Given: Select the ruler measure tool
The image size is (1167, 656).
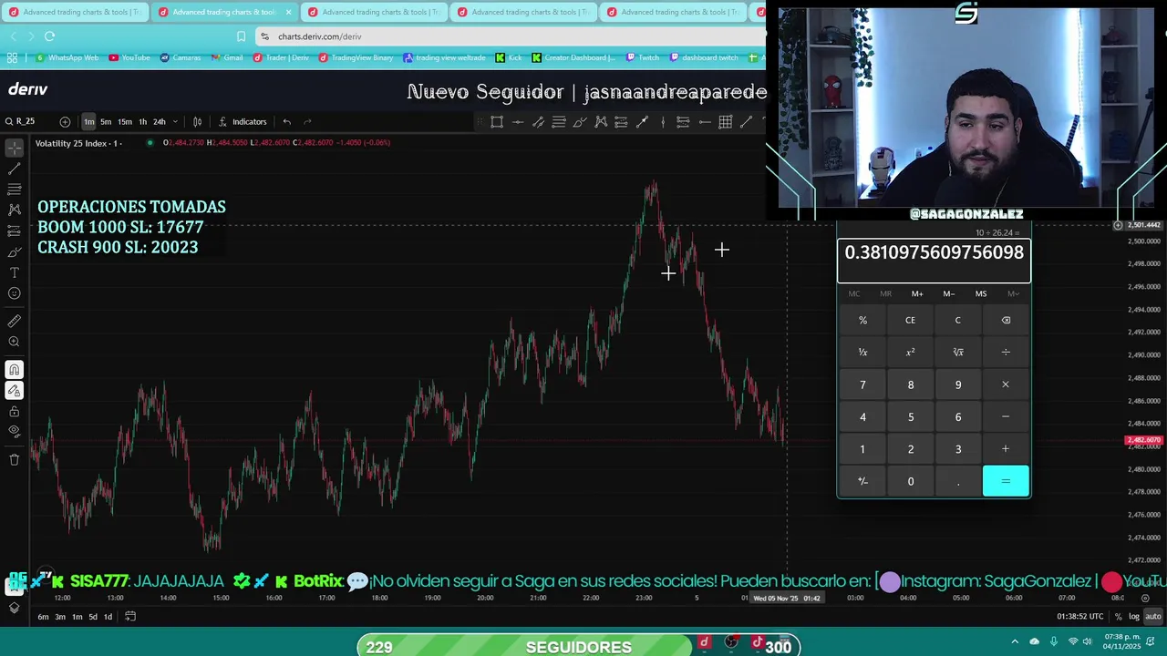Looking at the screenshot, I should (x=14, y=321).
